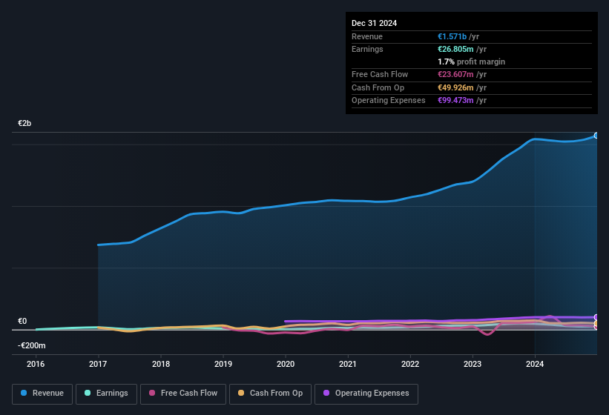Viewport: 609px width, 415px height.
Task: Click the 2023 x-axis label
Action: click(473, 364)
